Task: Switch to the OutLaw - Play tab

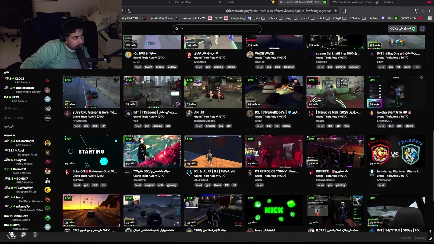Action: [x=183, y=2]
